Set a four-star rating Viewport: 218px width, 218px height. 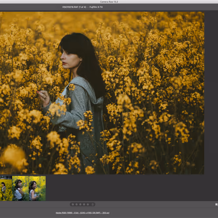click(x=84, y=204)
